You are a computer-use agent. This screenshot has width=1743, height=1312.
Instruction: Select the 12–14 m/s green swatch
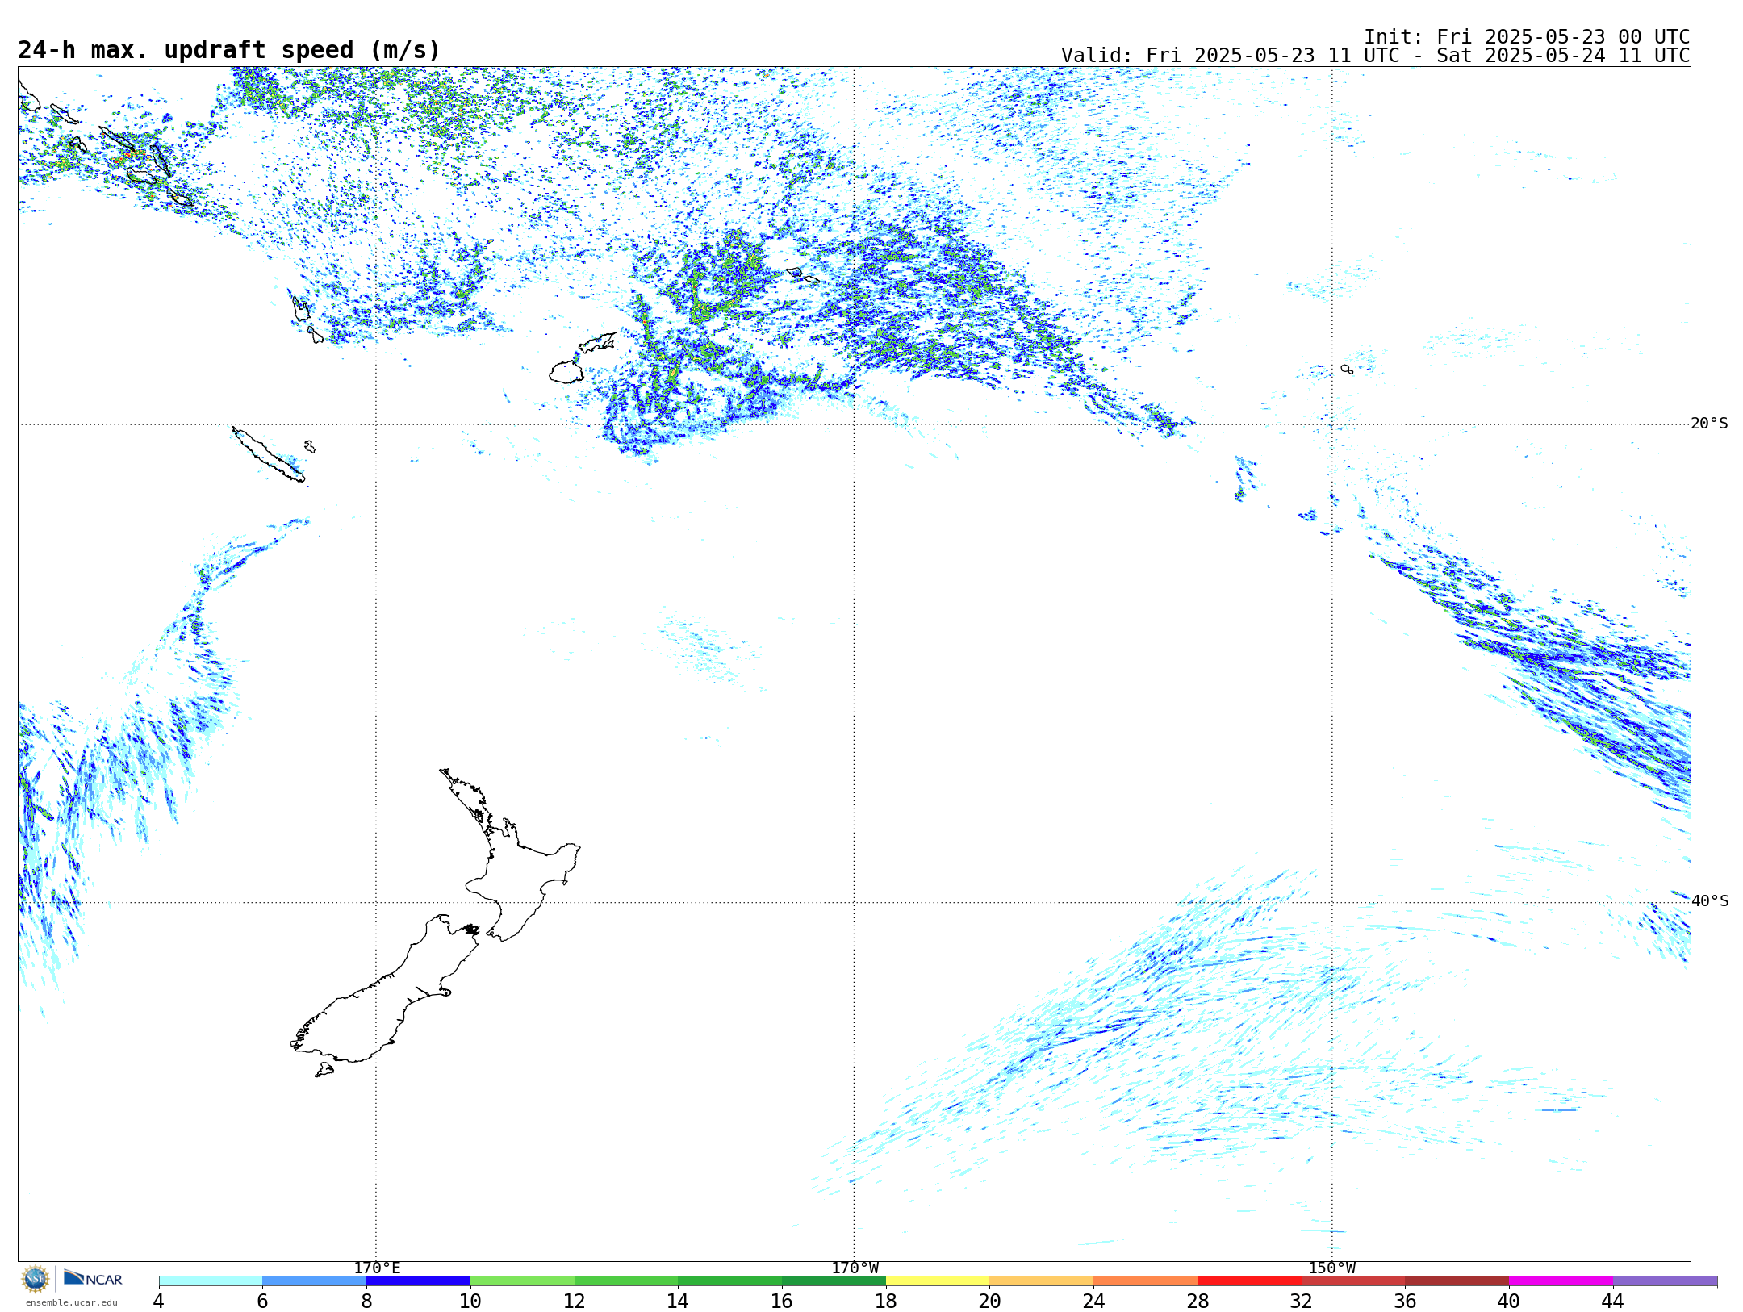point(626,1281)
